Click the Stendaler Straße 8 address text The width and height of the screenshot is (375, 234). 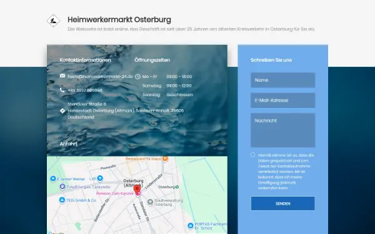click(x=87, y=104)
